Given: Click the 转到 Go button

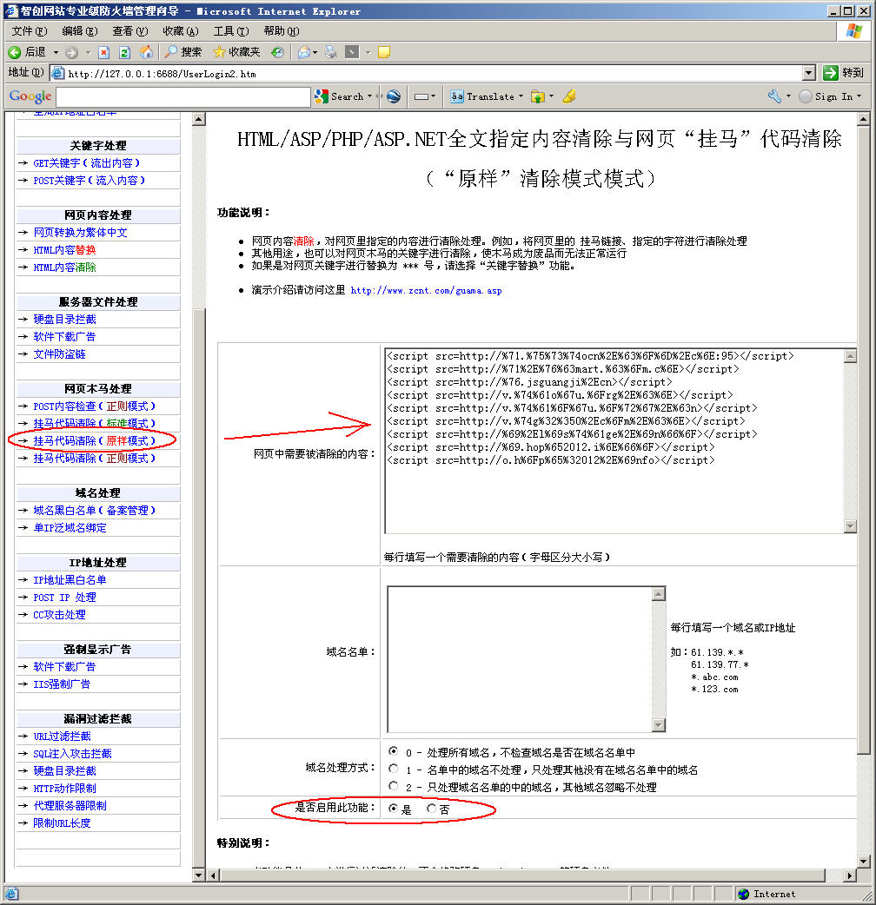Looking at the screenshot, I should coord(844,73).
